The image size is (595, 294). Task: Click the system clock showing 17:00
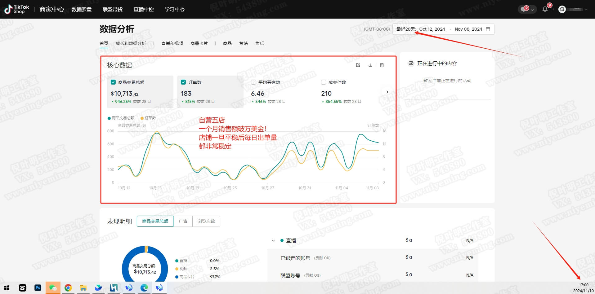(584, 285)
